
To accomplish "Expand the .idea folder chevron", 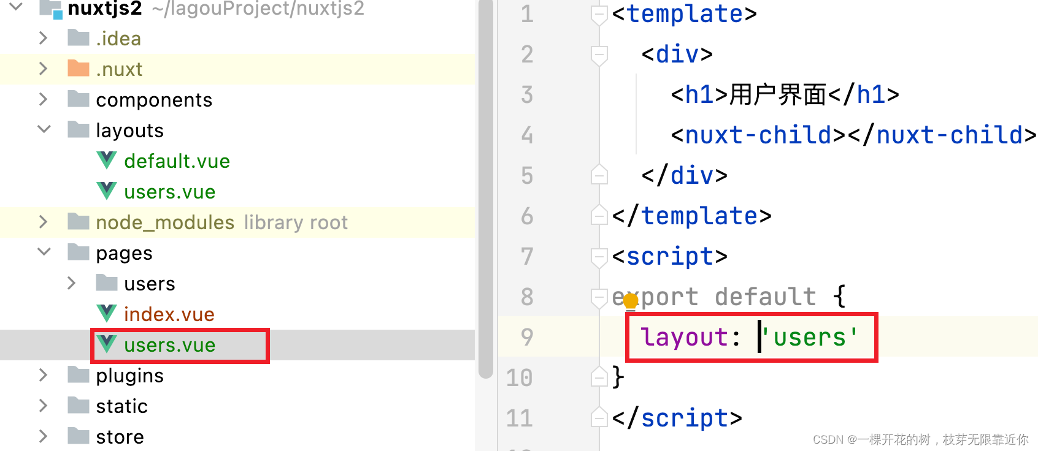I will pos(43,38).
